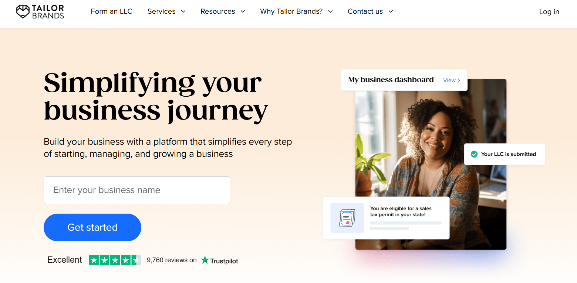
Task: Open the Contact us dropdown
Action: (x=370, y=11)
